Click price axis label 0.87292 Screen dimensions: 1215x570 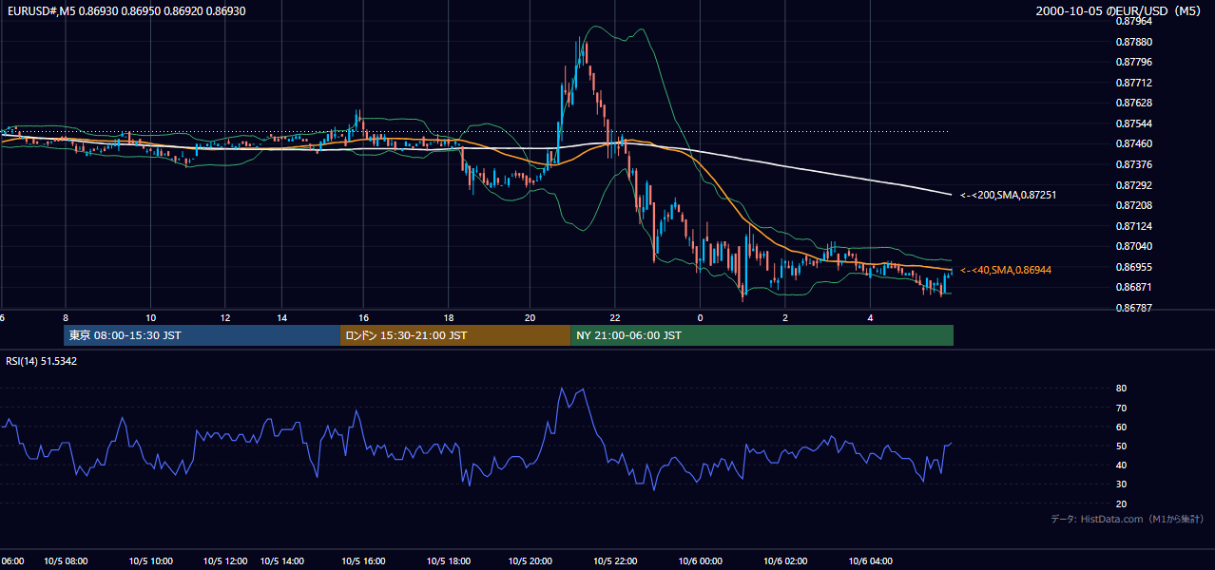pyautogui.click(x=1133, y=185)
